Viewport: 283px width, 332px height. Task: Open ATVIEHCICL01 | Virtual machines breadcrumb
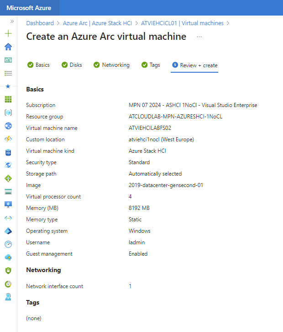(x=182, y=23)
